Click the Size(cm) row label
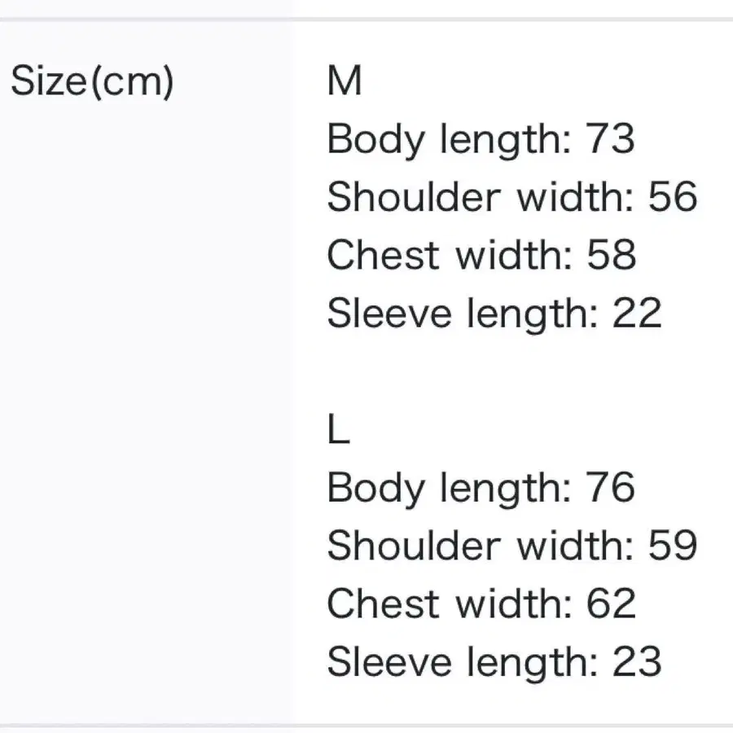The width and height of the screenshot is (733, 733). [92, 81]
